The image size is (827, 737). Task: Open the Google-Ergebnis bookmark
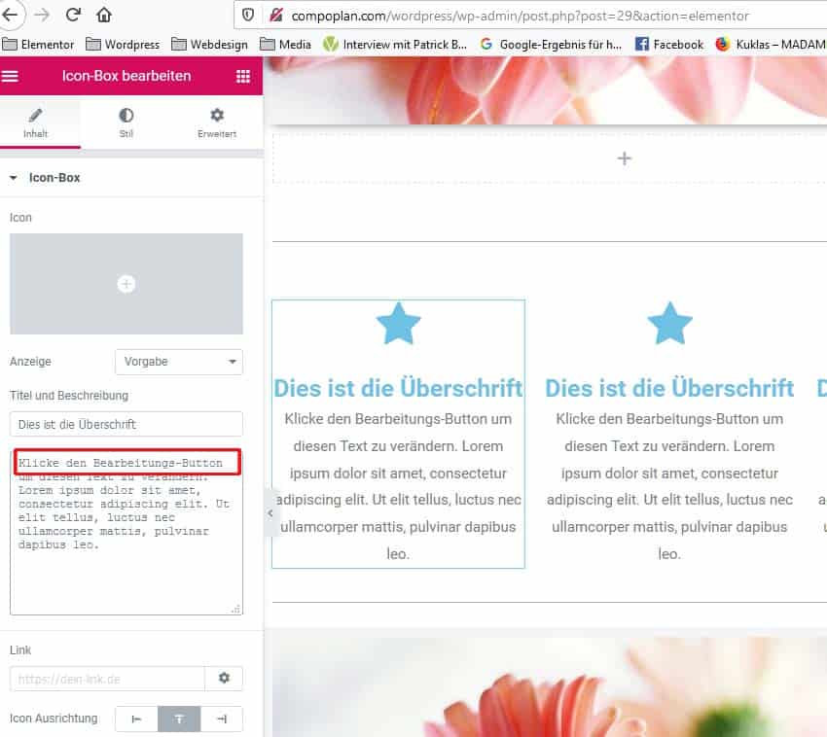click(x=551, y=45)
